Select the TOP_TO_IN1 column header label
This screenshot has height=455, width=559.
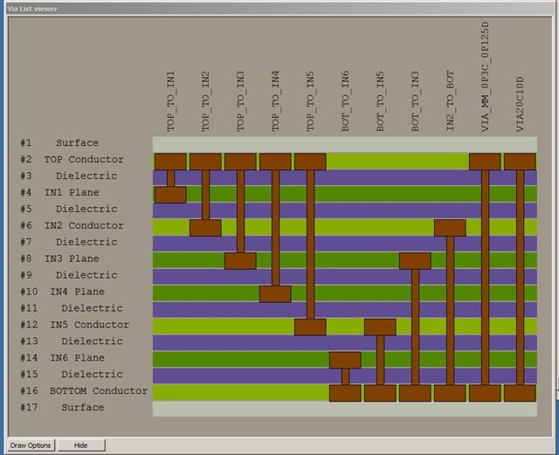coord(171,101)
